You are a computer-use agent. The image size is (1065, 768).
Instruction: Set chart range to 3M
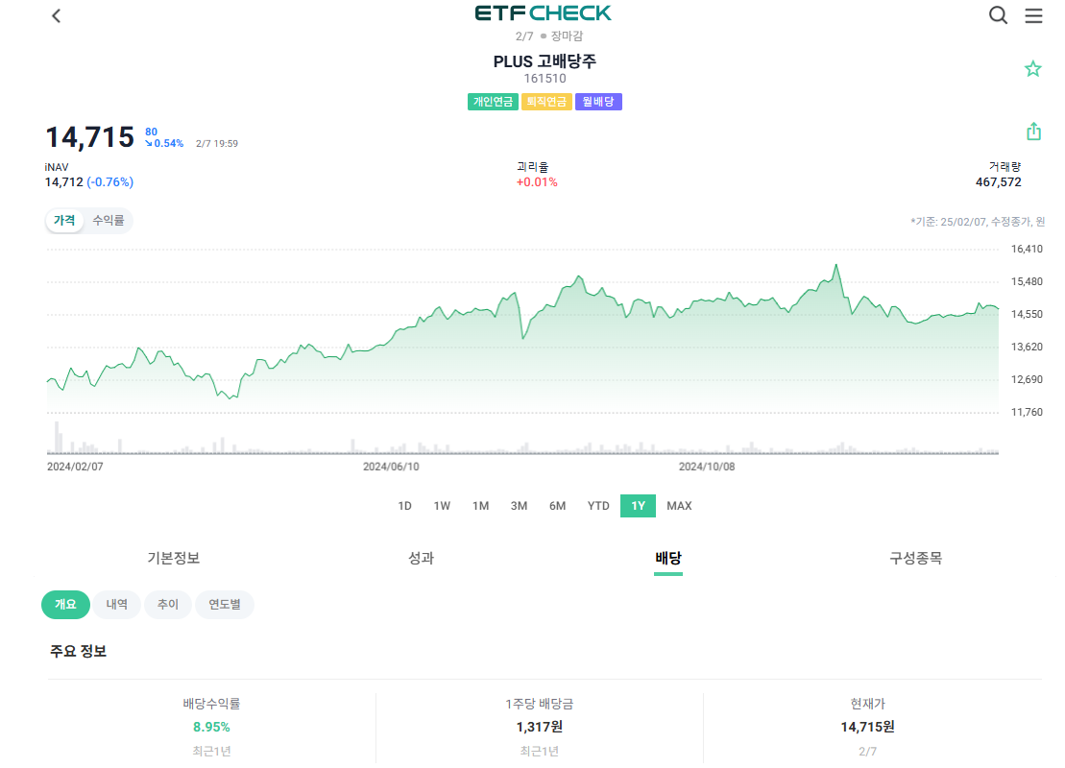pos(519,506)
